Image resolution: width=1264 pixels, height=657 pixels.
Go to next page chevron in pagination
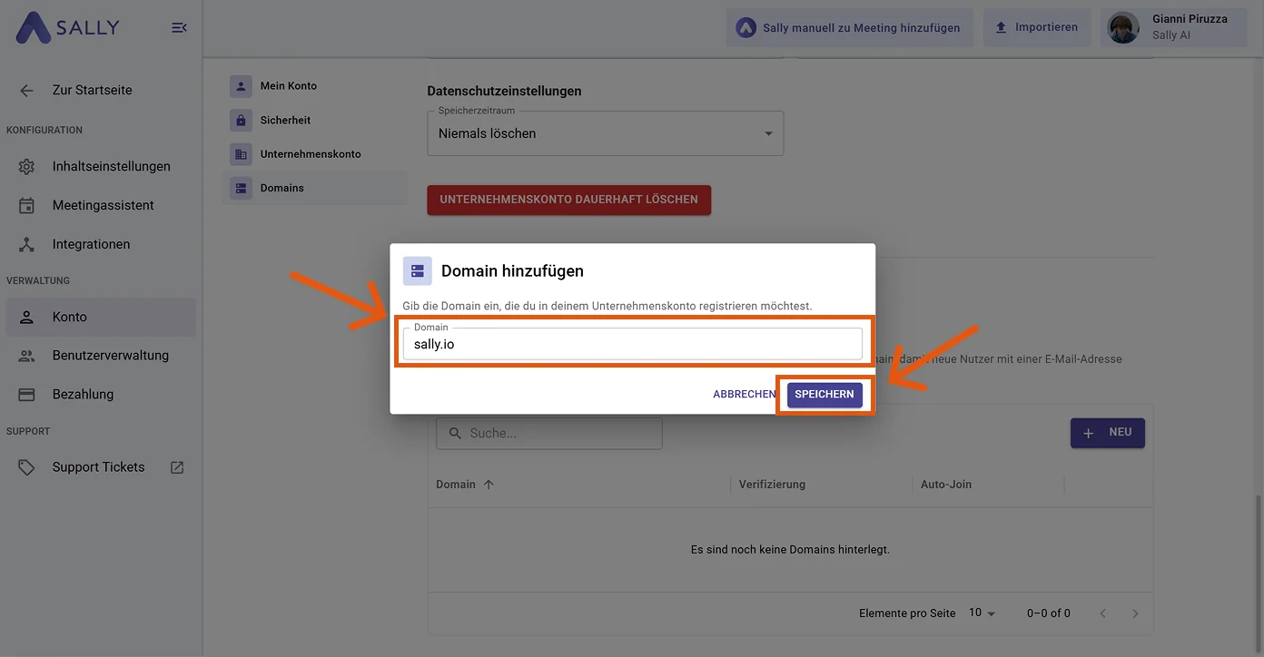pos(1135,613)
